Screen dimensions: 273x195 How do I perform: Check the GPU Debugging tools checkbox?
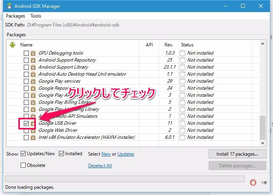(x=26, y=53)
